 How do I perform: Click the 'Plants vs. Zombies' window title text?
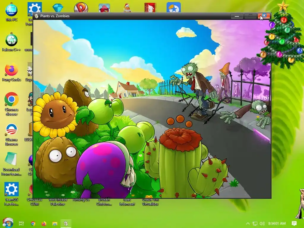point(55,16)
